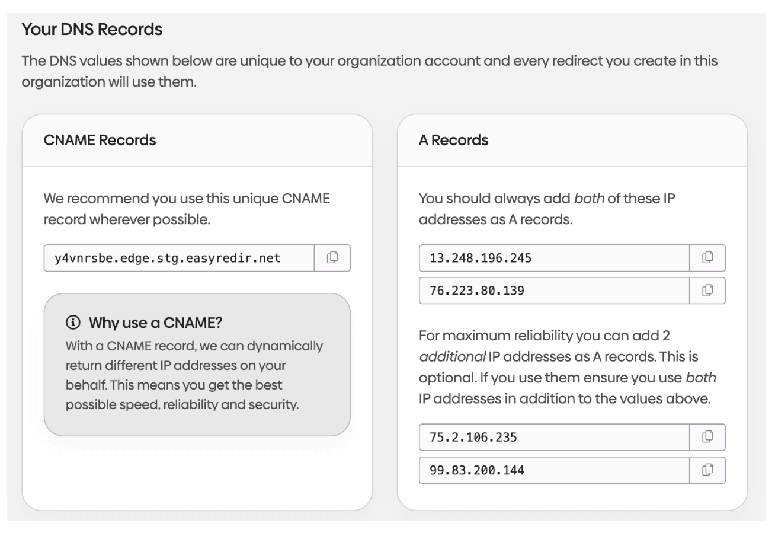Click the text 'We recommend you use this unique CNAME'
This screenshot has width=775, height=536.
pyautogui.click(x=187, y=199)
